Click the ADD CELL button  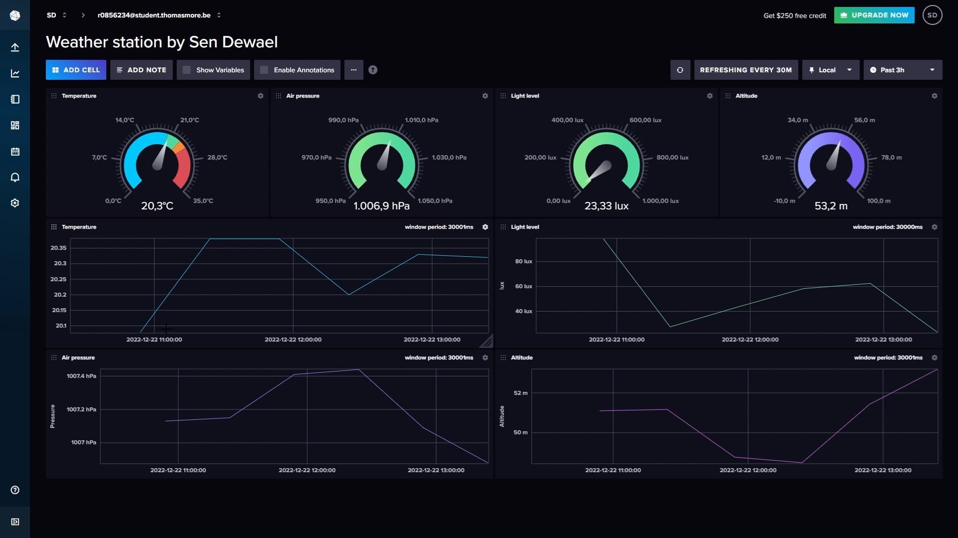[x=75, y=70]
